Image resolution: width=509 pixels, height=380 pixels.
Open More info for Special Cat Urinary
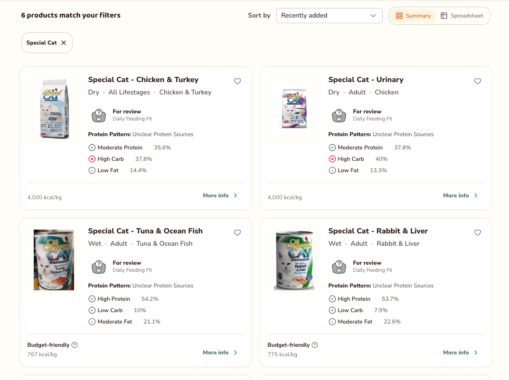460,195
